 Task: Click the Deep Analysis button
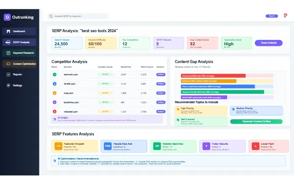269,43
